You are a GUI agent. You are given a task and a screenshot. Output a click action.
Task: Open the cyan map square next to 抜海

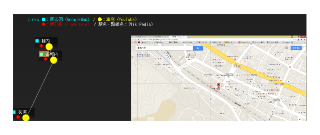pos(14,112)
